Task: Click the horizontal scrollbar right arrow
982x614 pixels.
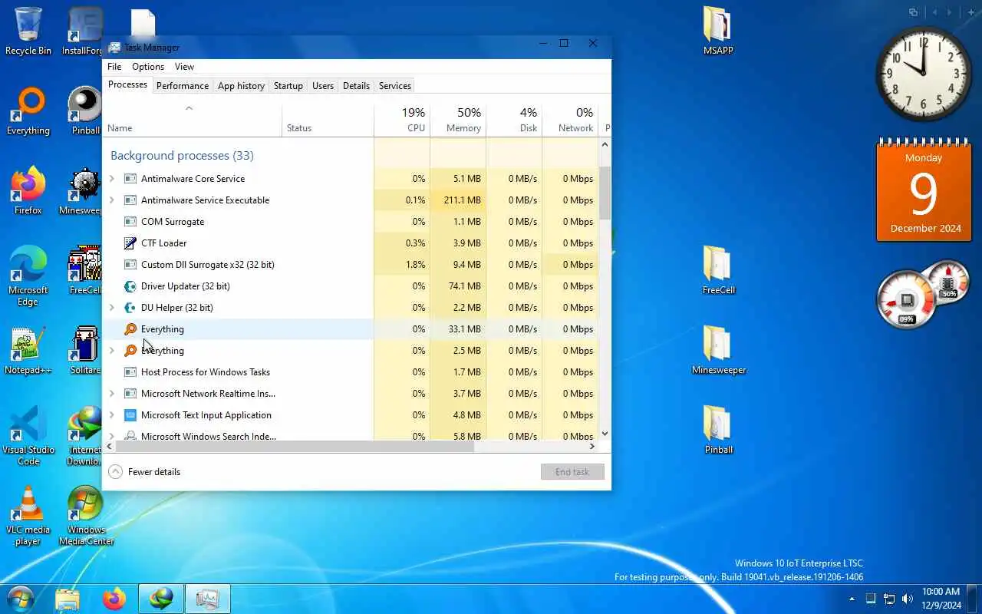Action: 592,446
